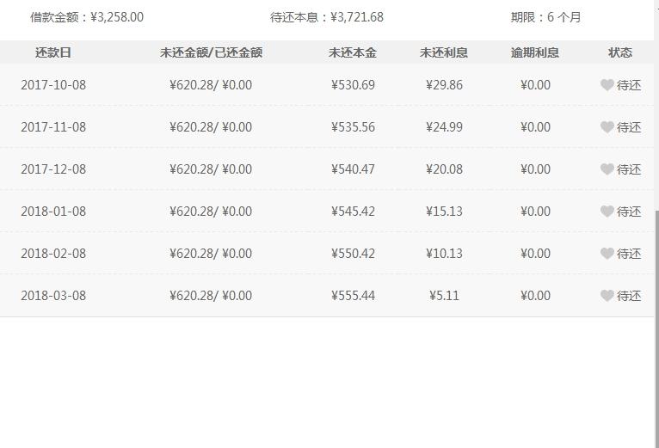Click the ¥555.44 unpaid principal cell
The width and height of the screenshot is (659, 448).
pos(353,296)
